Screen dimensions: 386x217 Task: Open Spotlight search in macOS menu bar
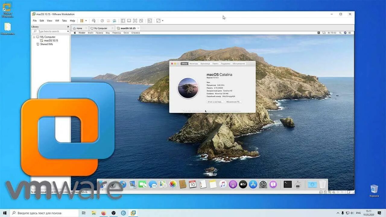tap(340, 33)
